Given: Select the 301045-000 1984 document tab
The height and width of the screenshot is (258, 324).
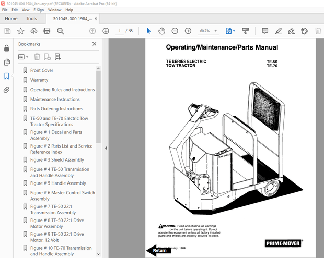Looking at the screenshot, I should point(72,19).
